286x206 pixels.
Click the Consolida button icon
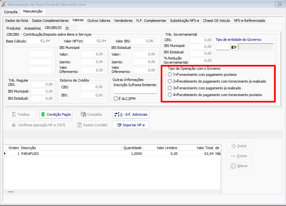[x=83, y=114]
